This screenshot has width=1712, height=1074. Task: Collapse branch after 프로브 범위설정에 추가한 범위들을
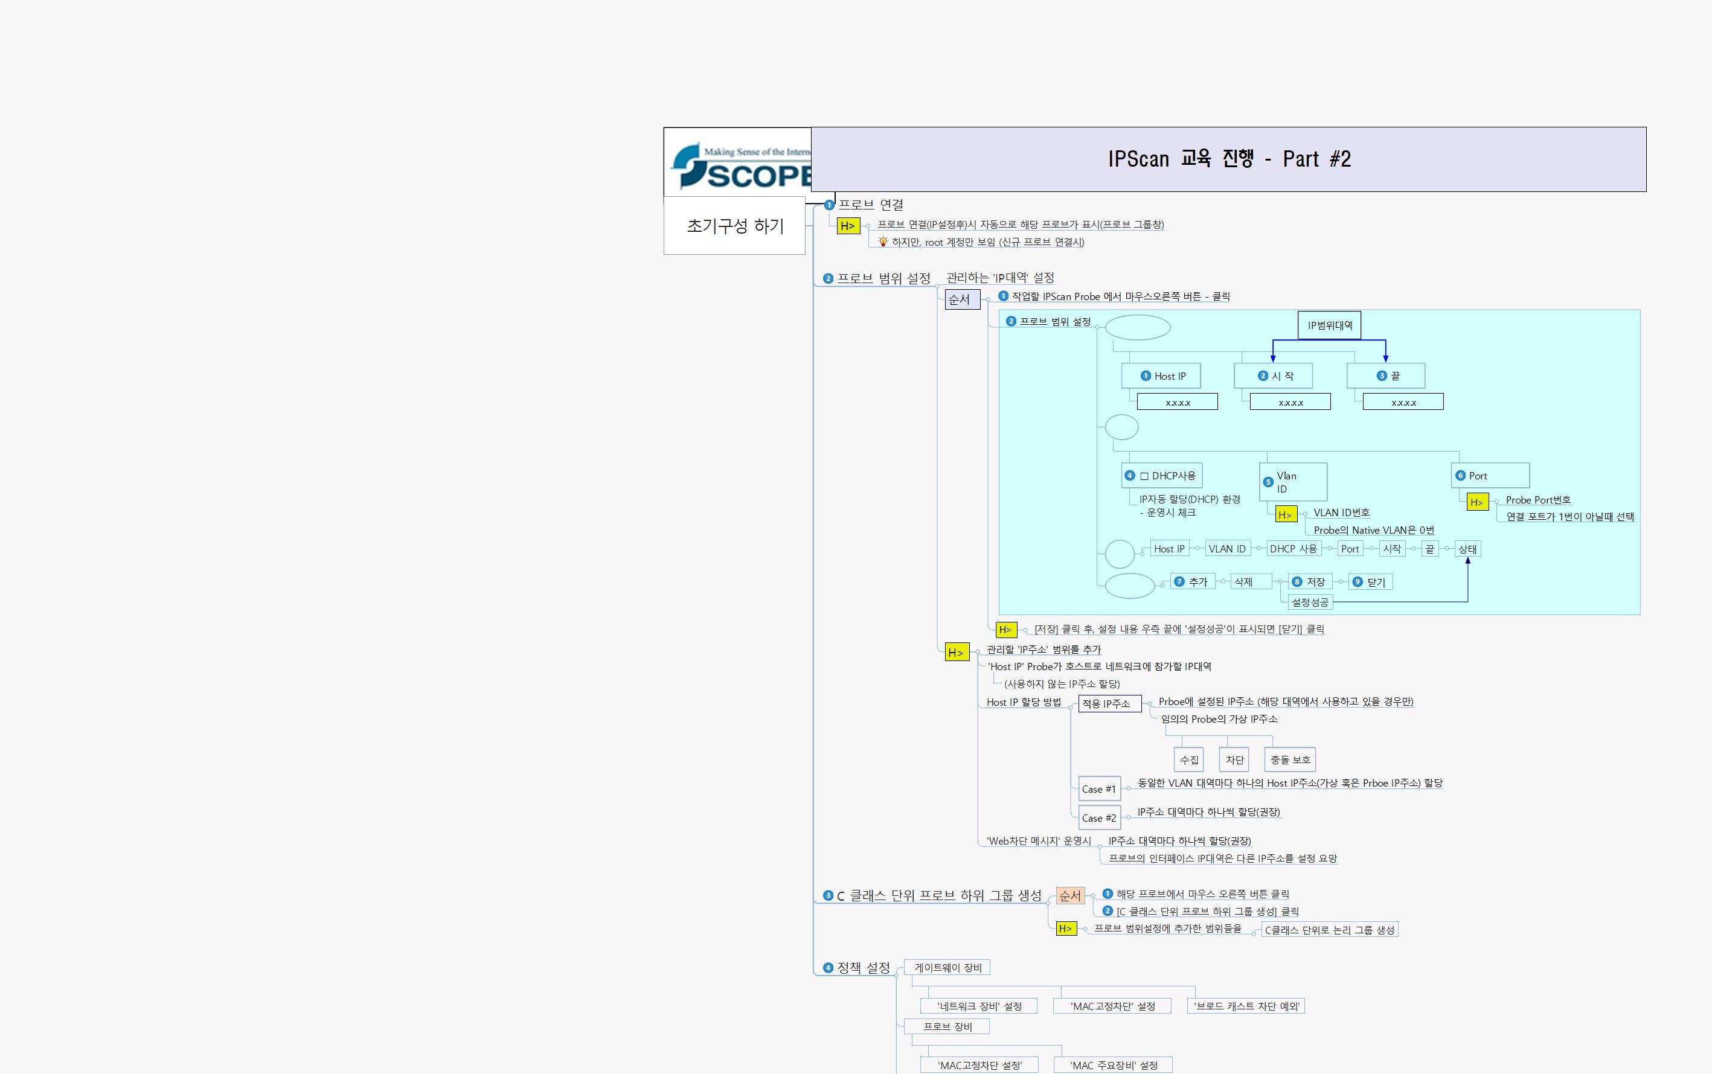coord(1253,933)
